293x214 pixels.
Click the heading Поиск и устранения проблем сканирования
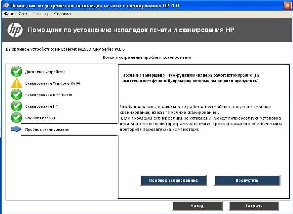[147, 57]
